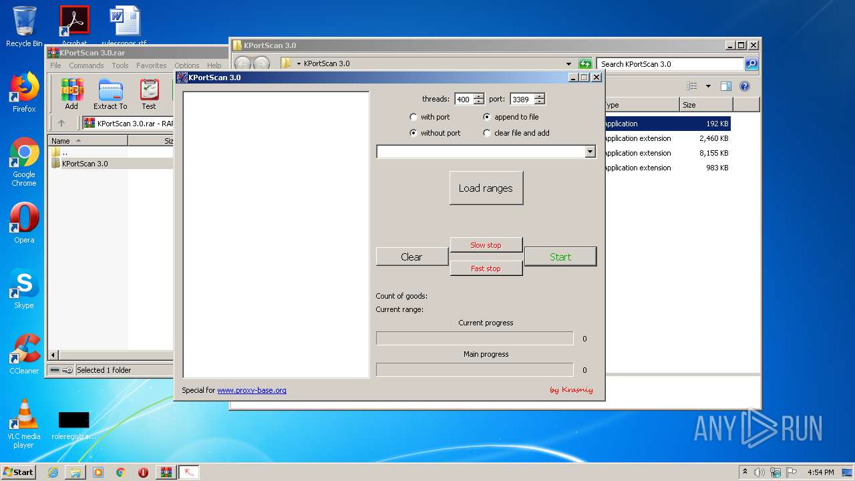Show hidden system tray icons
The height and width of the screenshot is (481, 855).
pyautogui.click(x=745, y=472)
